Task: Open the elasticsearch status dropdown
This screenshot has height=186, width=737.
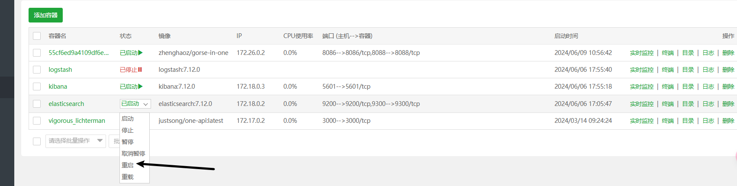Action: pyautogui.click(x=135, y=104)
